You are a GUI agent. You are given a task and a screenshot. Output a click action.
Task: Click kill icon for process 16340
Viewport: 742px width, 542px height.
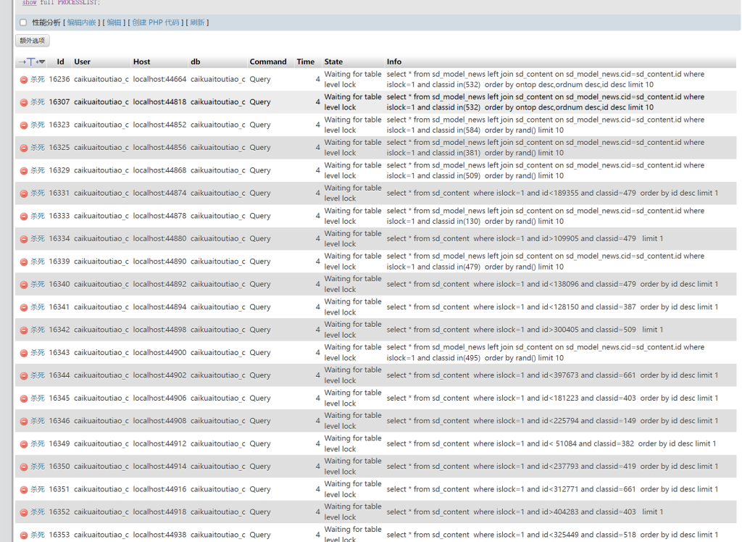[24, 285]
